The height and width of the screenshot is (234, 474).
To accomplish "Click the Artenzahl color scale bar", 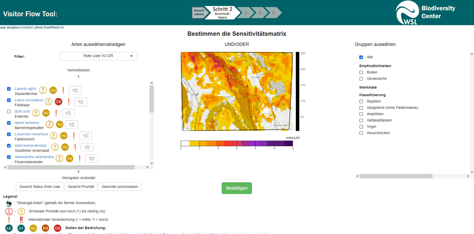I will point(236,143).
